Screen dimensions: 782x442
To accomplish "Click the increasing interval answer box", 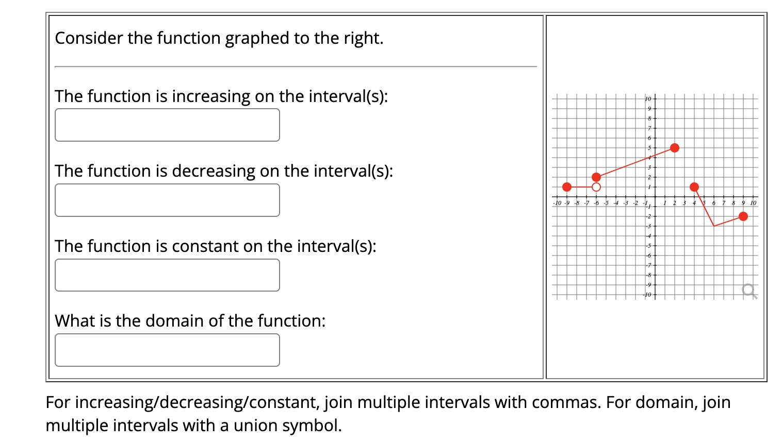I will [x=167, y=125].
